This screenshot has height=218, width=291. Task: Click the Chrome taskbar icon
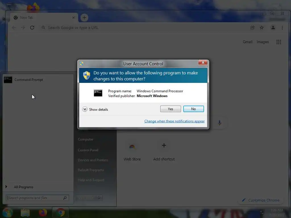(x=60, y=212)
